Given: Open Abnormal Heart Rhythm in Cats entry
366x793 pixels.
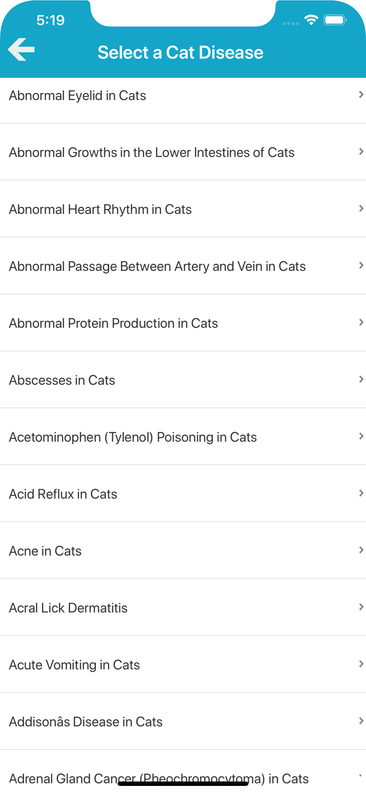Looking at the screenshot, I should (x=100, y=209).
